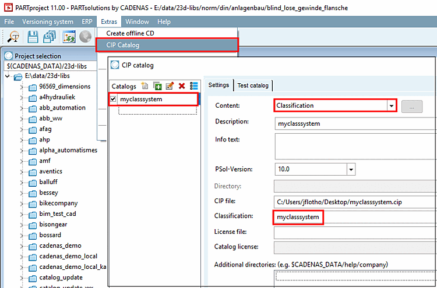Viewport: 437px width, 288px height.
Task: Click the Project selection panel icon
Action: tap(9, 56)
